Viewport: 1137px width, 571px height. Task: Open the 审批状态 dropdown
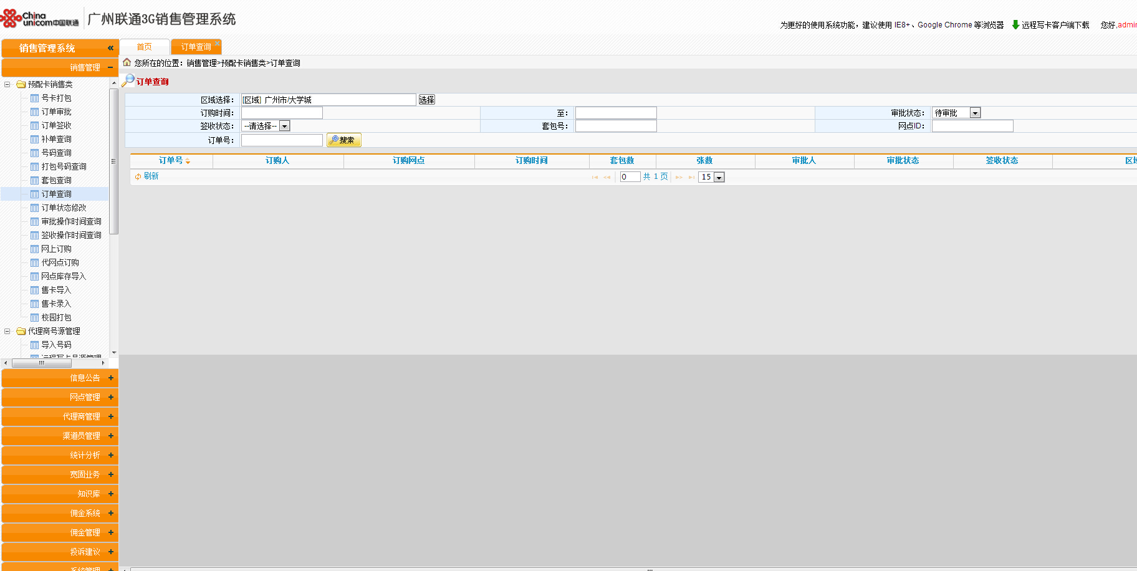point(956,113)
